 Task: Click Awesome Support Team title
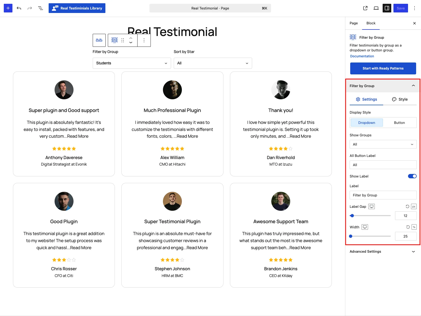tap(281, 222)
